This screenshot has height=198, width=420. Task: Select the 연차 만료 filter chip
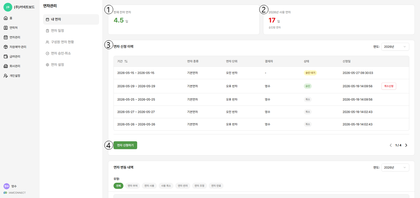(216, 186)
